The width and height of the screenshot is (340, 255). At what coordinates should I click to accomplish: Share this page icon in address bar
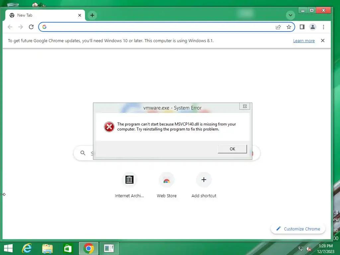(x=278, y=27)
